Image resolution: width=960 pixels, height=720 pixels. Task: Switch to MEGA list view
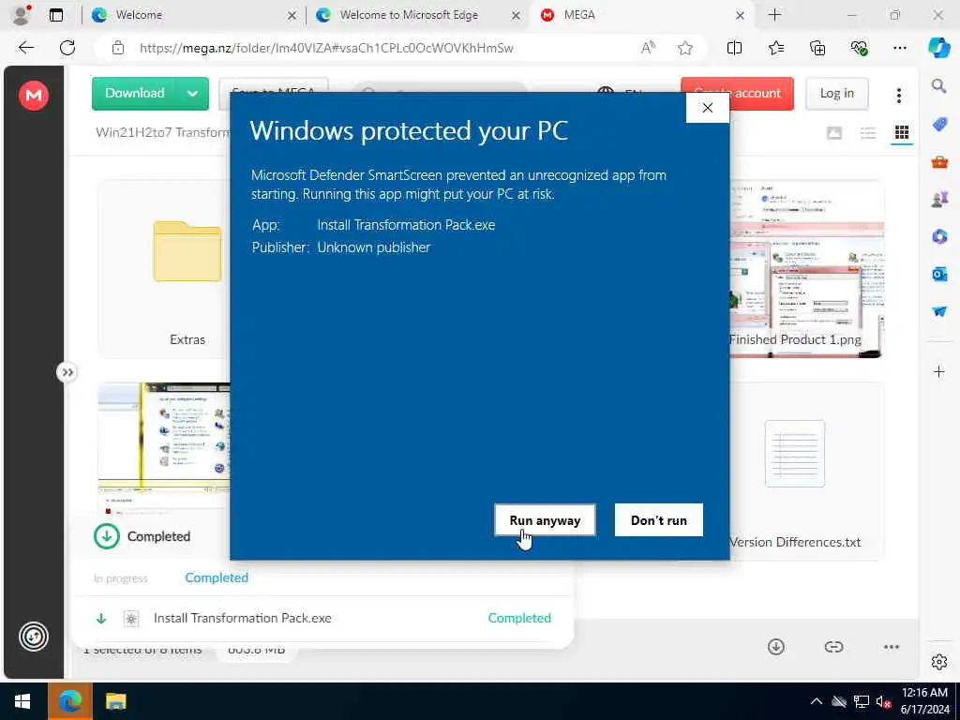point(867,133)
